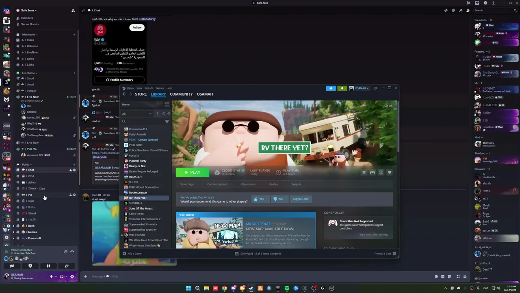520x293 pixels.
Task: Expand the Games channel group
Action: [14, 232]
